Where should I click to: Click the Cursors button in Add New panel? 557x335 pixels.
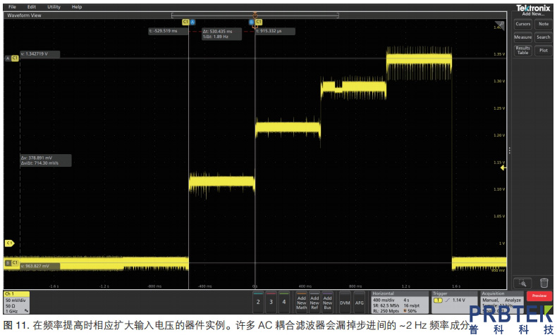(x=522, y=24)
